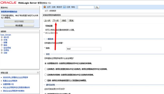This screenshot has height=94, width=164.
Task: Click the 主页 breadcrumb link
Action: 46,11
